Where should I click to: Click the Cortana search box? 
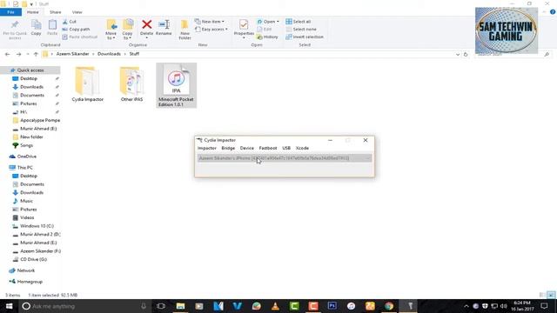[85, 306]
